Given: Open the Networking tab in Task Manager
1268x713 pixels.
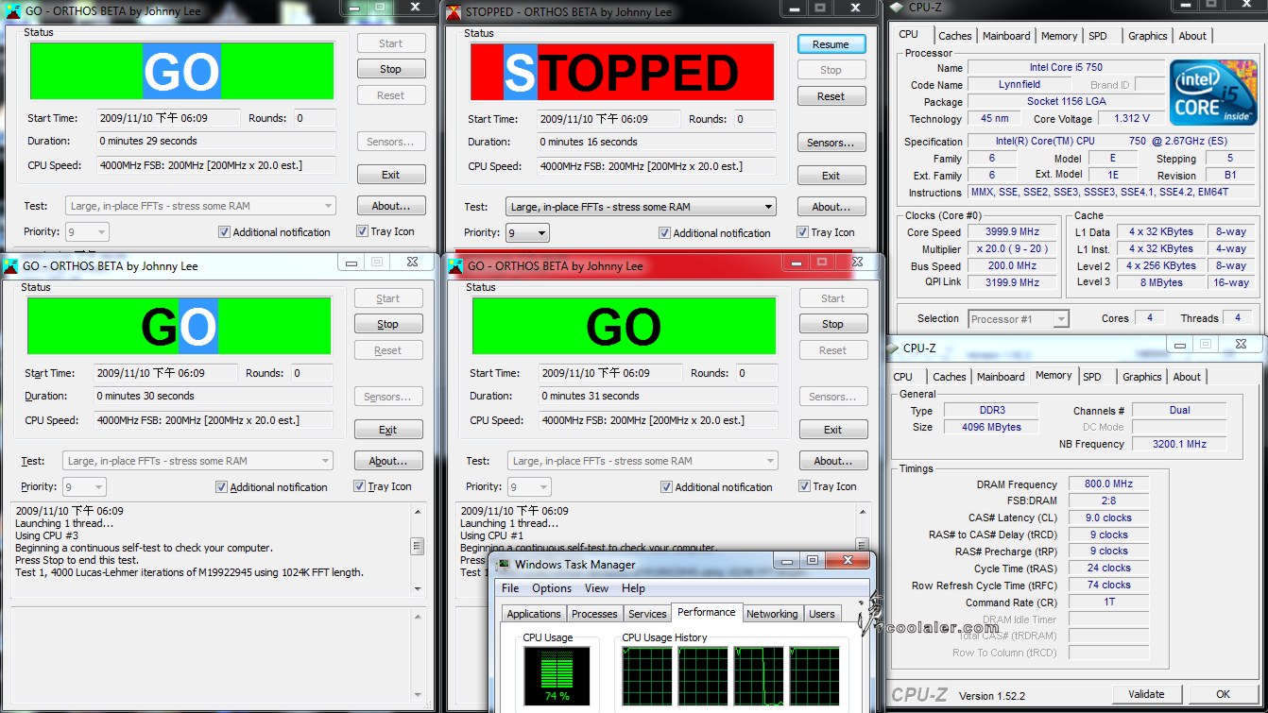Looking at the screenshot, I should pos(772,614).
